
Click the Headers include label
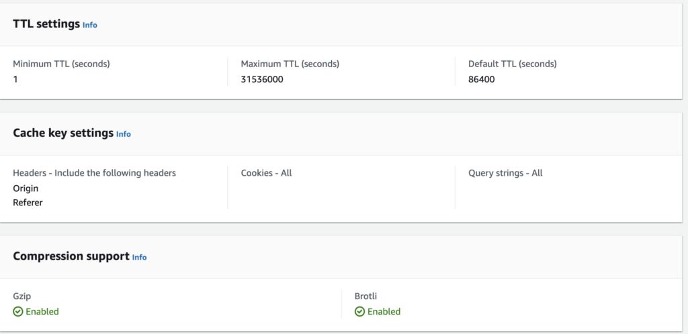[94, 173]
